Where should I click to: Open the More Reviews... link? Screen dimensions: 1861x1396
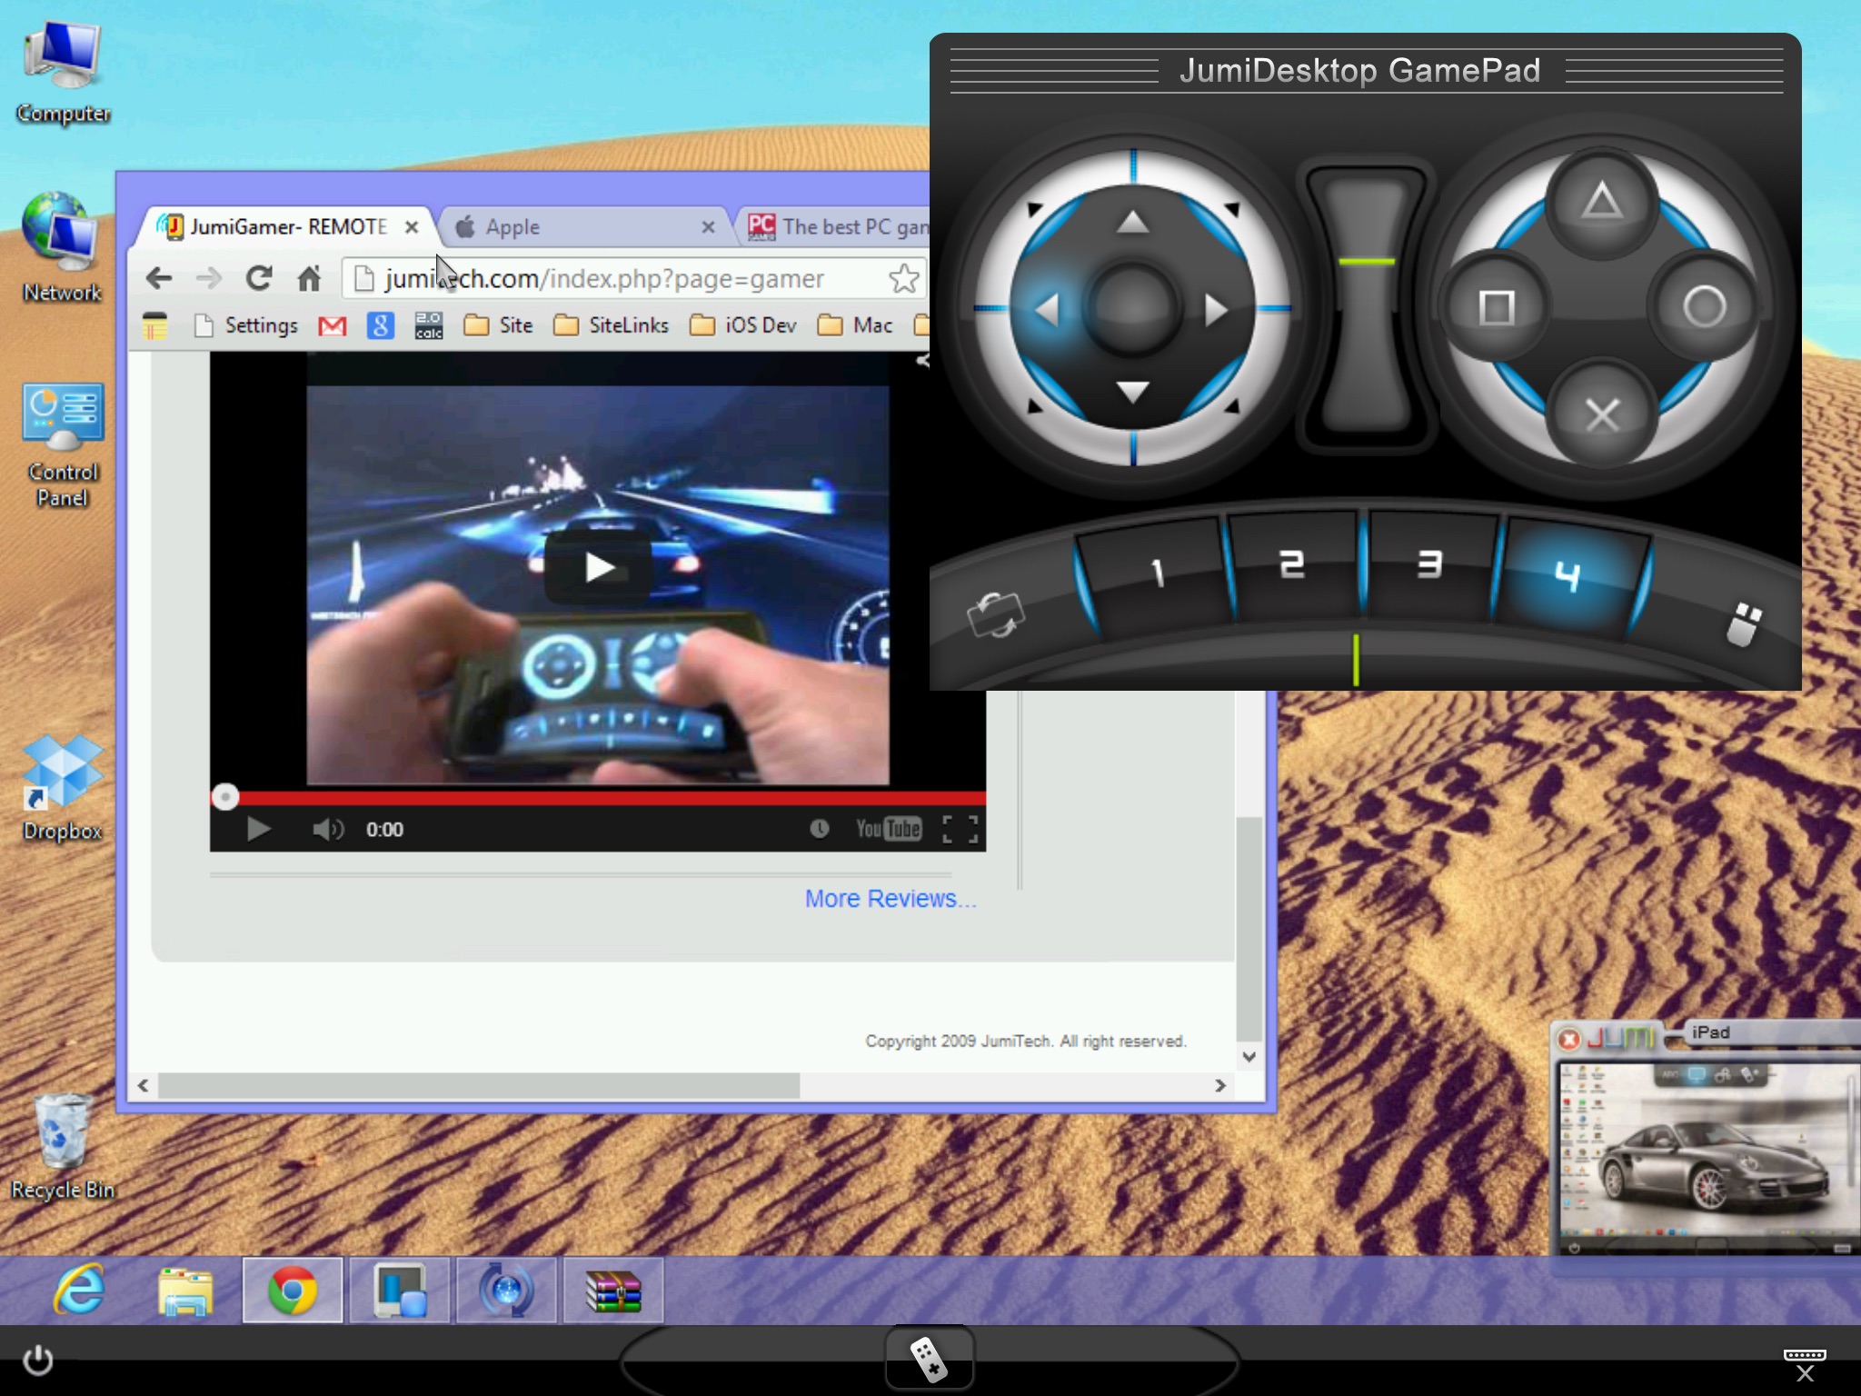tap(891, 899)
